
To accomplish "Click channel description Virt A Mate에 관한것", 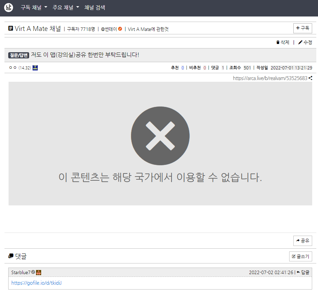I will [x=148, y=29].
